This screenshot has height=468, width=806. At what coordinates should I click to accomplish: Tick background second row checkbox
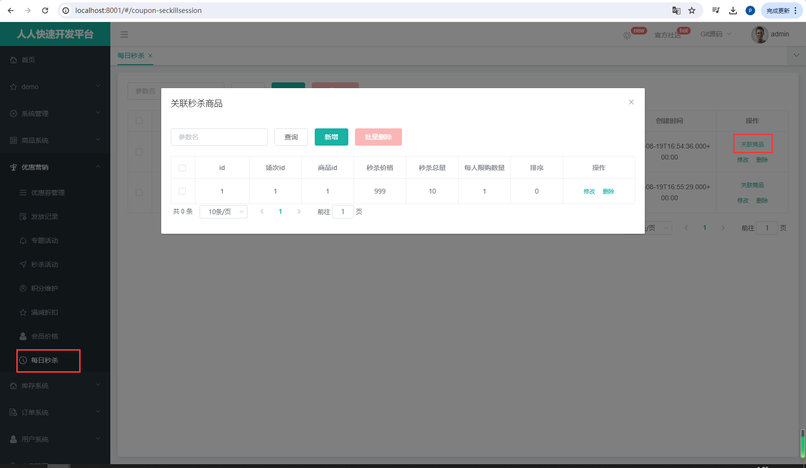pyautogui.click(x=139, y=193)
